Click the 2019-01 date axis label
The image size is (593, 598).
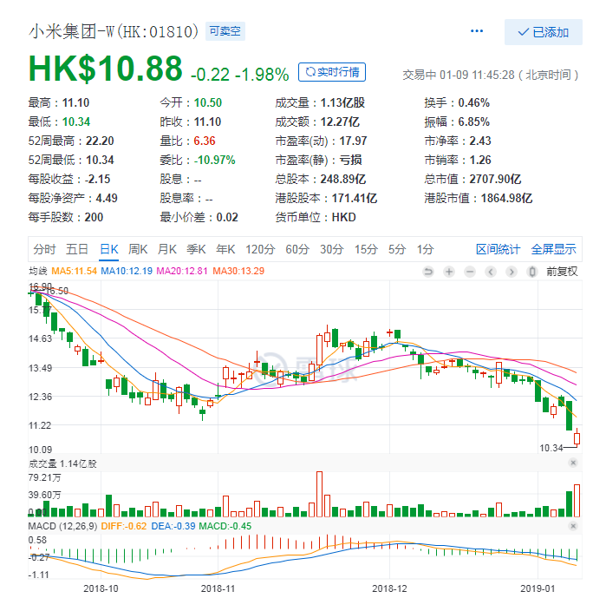[538, 588]
